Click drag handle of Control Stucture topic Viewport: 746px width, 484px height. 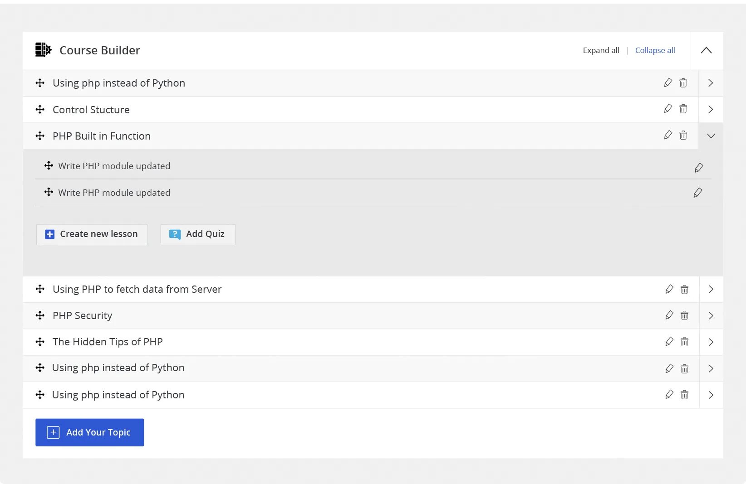(40, 110)
